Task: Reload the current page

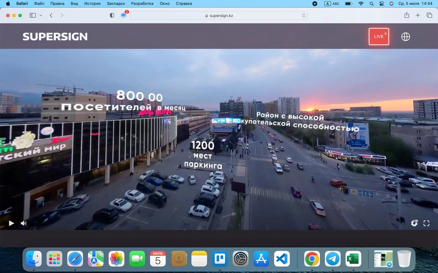Action: pyautogui.click(x=304, y=15)
